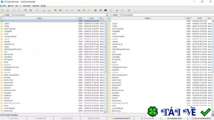This screenshot has width=214, height=120.
Task: Sort left pane by SIZE column header
Action: pyautogui.click(x=80, y=18)
